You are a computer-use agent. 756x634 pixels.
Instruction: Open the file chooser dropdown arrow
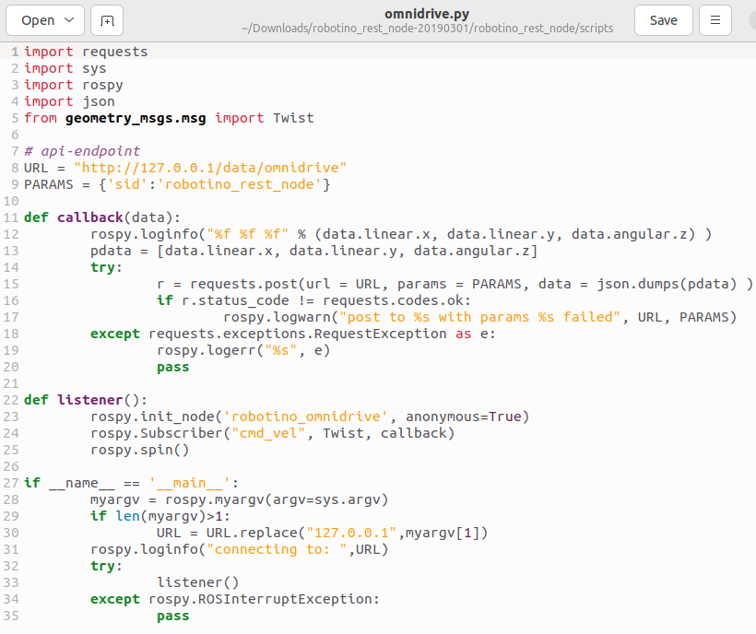pyautogui.click(x=70, y=20)
